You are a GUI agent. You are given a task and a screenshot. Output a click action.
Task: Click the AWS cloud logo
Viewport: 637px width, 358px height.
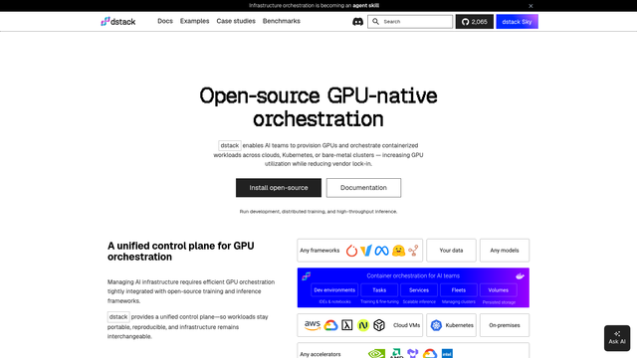[313, 325]
